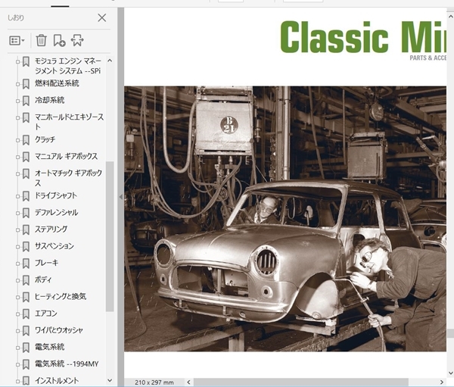Open the エアコン bookmark
454x387 pixels.
tap(46, 314)
